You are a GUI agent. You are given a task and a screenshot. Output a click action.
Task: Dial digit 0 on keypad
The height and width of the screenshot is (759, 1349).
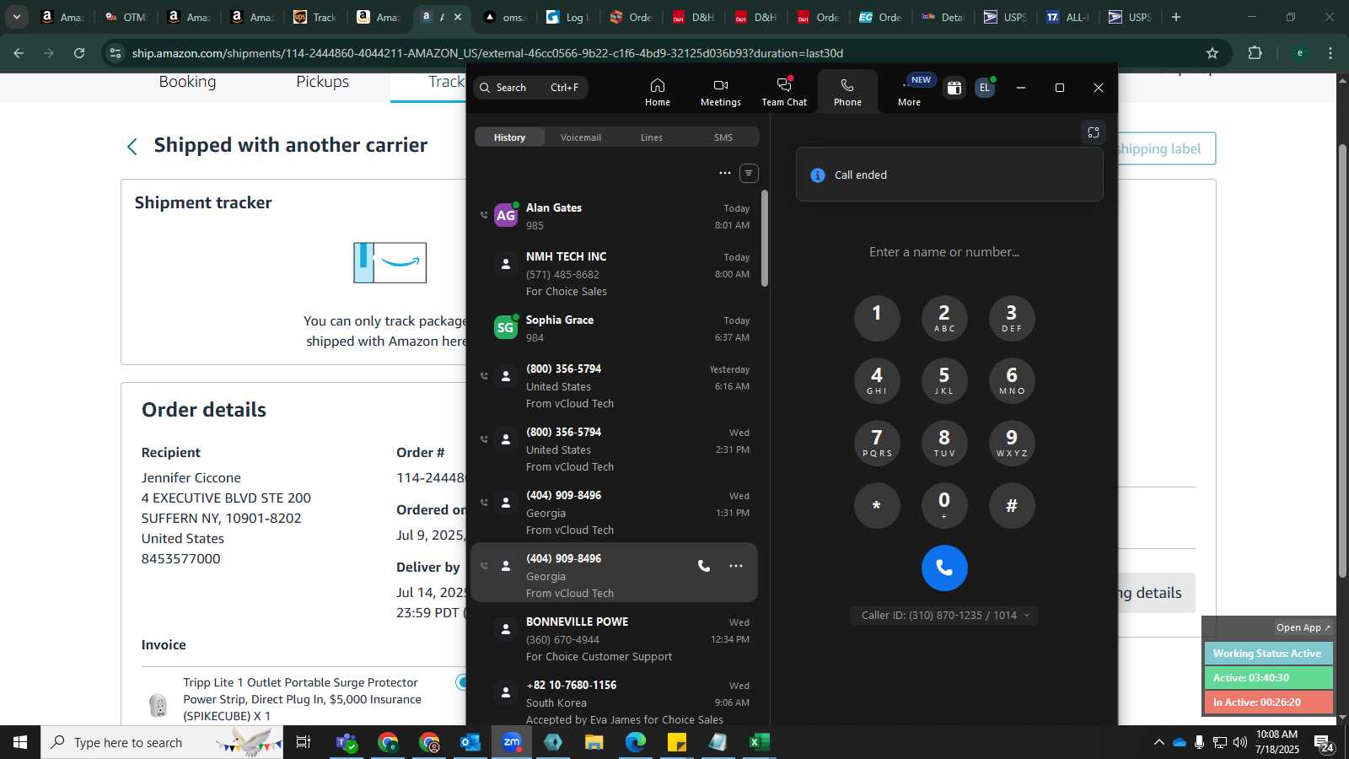click(944, 505)
